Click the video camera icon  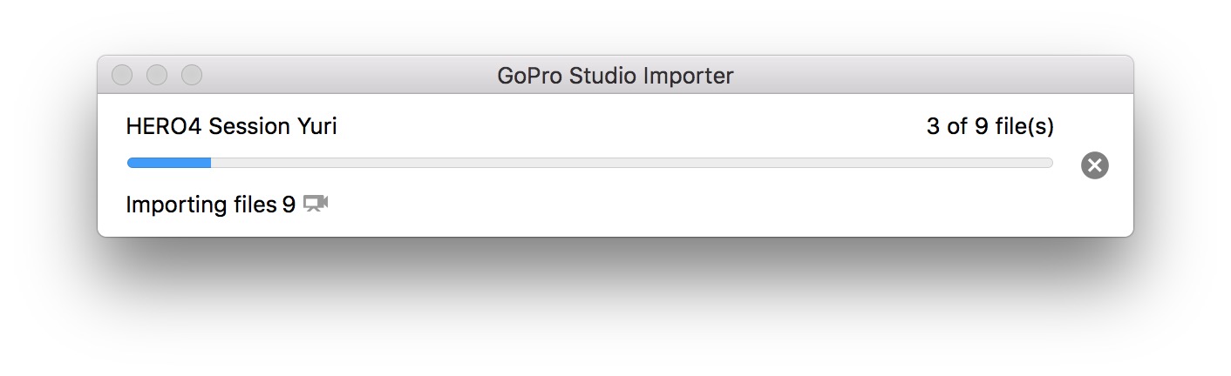[x=316, y=205]
